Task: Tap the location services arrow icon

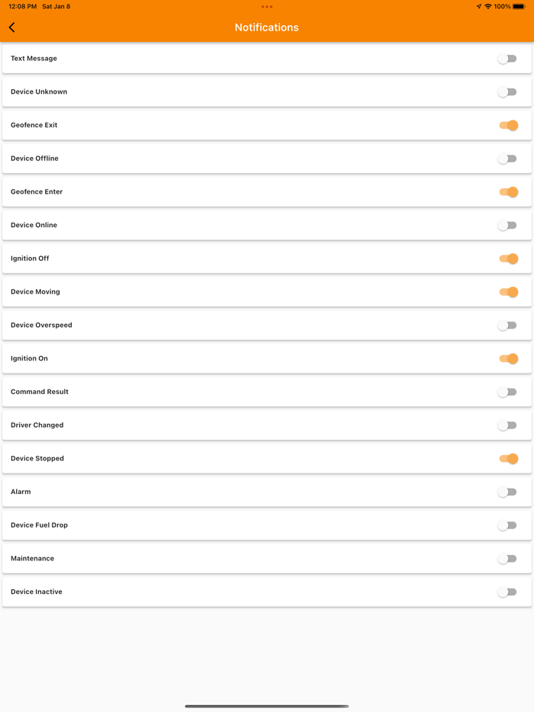Action: point(478,7)
